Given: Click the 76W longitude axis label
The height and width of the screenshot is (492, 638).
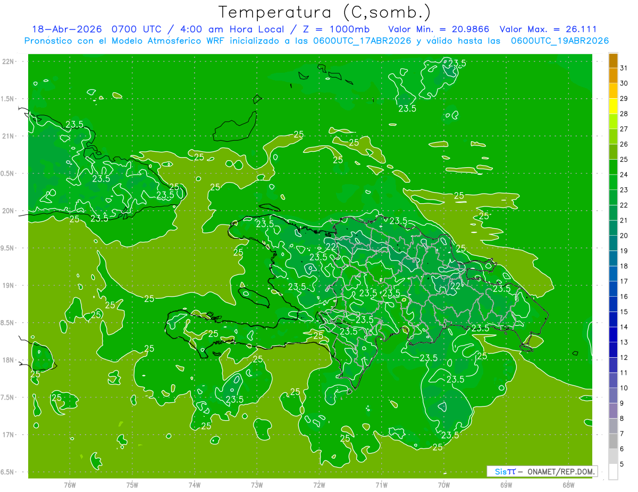Looking at the screenshot, I should [x=70, y=485].
